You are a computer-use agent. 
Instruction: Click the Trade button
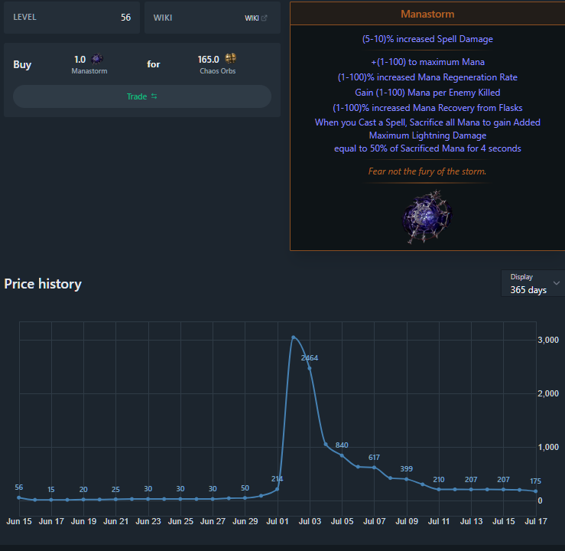click(x=142, y=96)
